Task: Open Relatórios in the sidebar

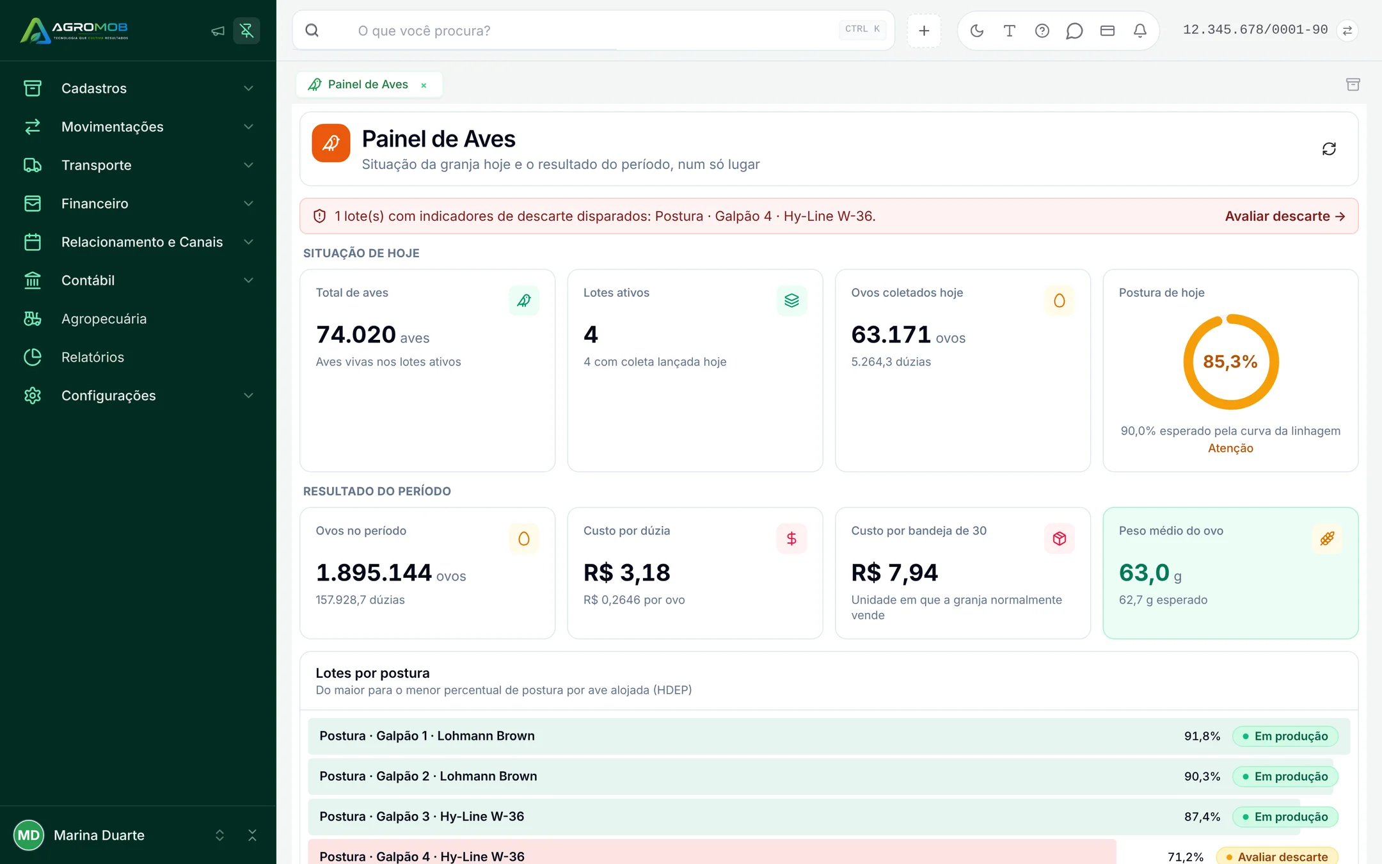Action: tap(138, 357)
